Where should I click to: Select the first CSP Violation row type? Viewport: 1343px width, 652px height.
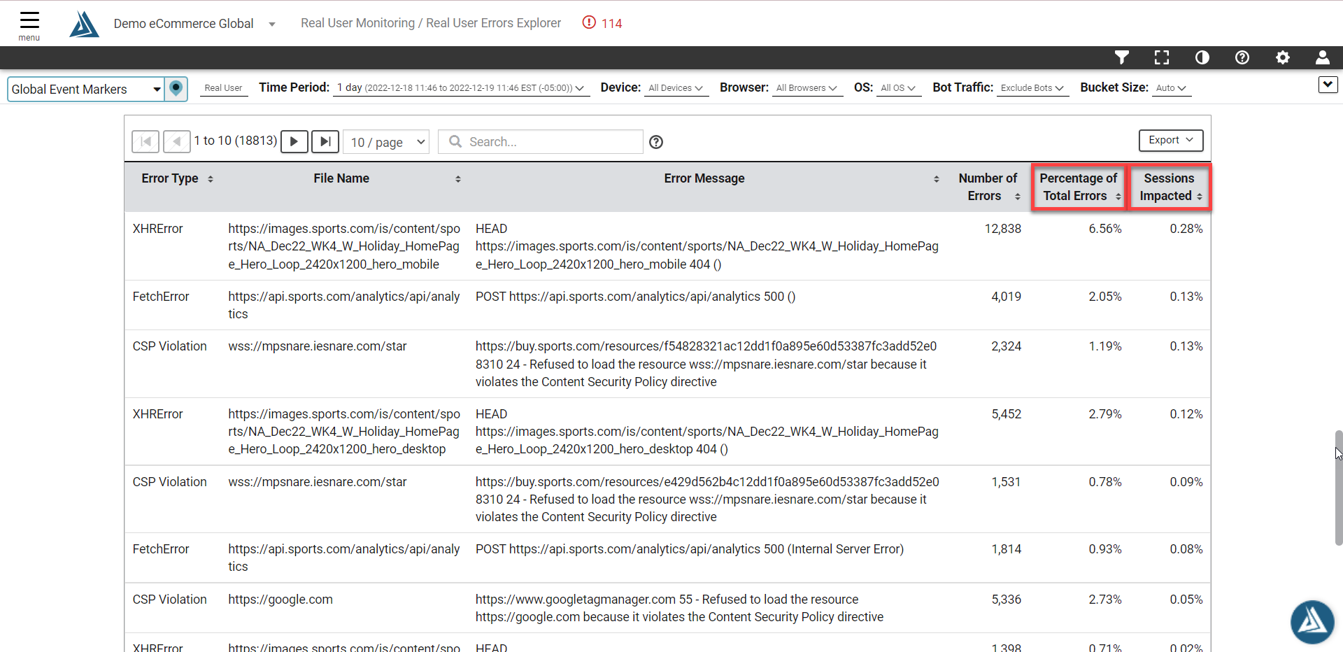[x=169, y=346]
